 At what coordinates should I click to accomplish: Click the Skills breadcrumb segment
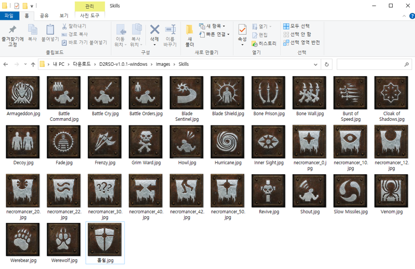(x=184, y=64)
